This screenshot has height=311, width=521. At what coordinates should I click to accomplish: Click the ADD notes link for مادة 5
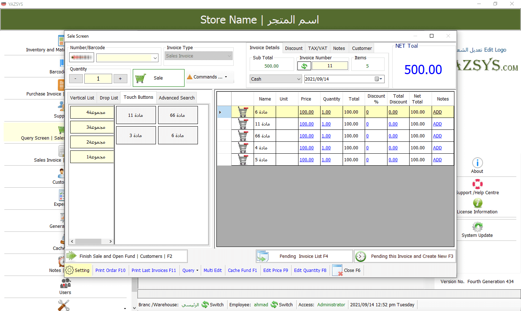pos(437,160)
